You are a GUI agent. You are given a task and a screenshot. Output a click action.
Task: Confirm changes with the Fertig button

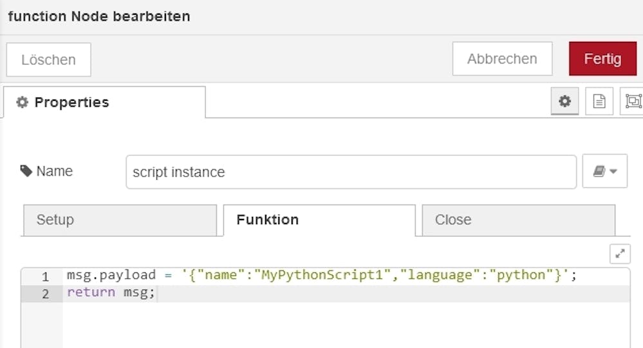(x=602, y=59)
